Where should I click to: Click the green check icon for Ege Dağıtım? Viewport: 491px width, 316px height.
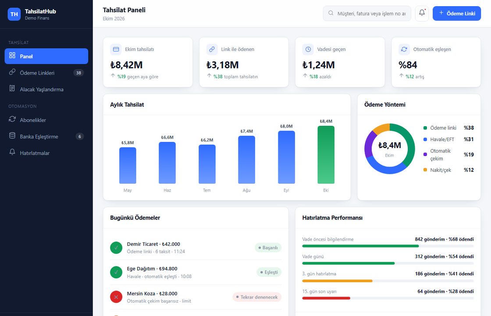pos(116,272)
